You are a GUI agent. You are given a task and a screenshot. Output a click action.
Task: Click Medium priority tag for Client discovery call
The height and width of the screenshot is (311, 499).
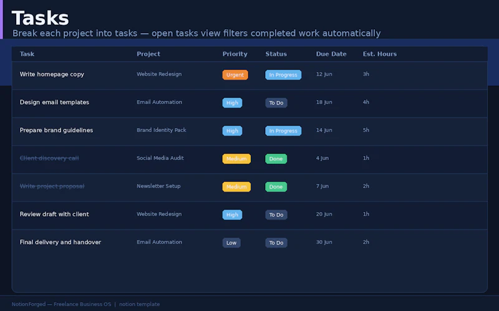pyautogui.click(x=236, y=159)
